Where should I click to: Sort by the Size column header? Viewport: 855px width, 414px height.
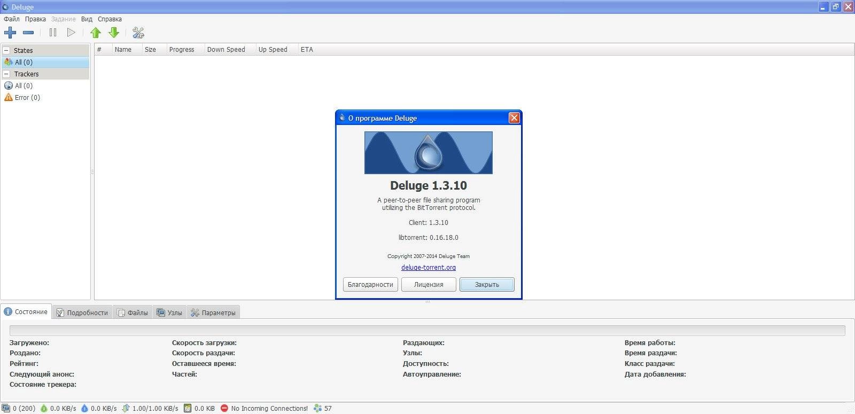pos(154,49)
